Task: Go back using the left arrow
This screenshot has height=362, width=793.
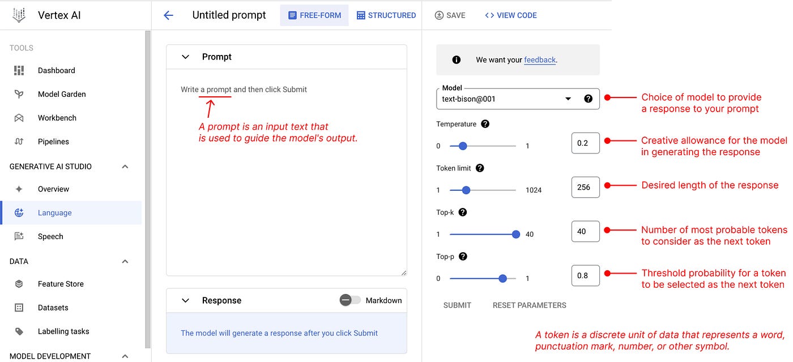Action: pos(168,15)
